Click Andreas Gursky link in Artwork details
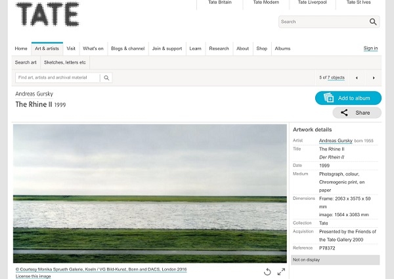Image resolution: width=394 pixels, height=279 pixels. tap(336, 141)
